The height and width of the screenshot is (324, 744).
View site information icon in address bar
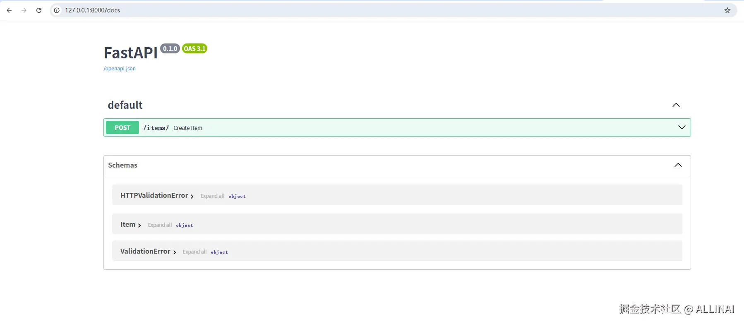click(x=57, y=10)
